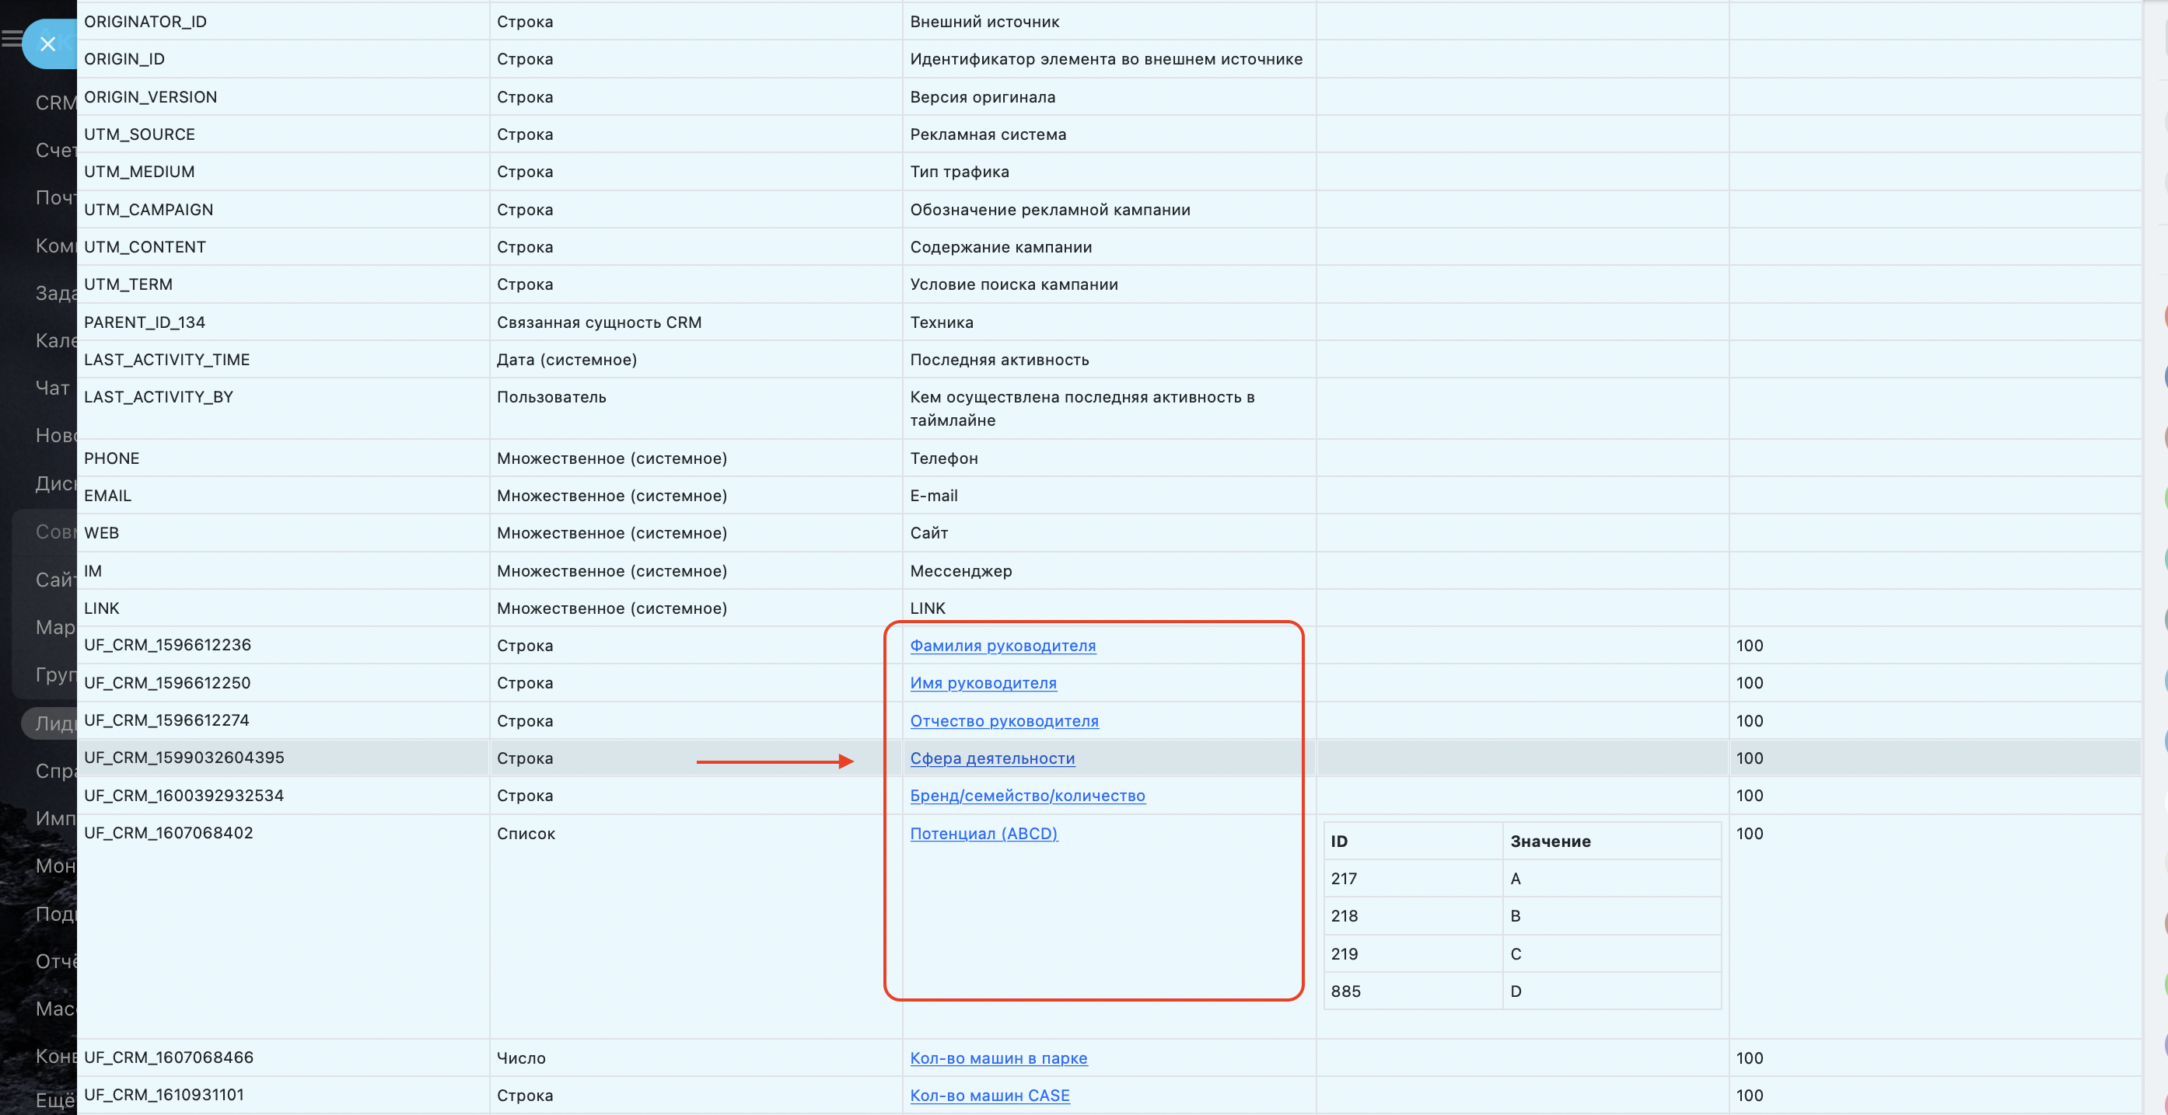Viewport: 2168px width, 1115px height.
Task: Select the PARENT_ID_134 field code cell
Action: coord(144,322)
